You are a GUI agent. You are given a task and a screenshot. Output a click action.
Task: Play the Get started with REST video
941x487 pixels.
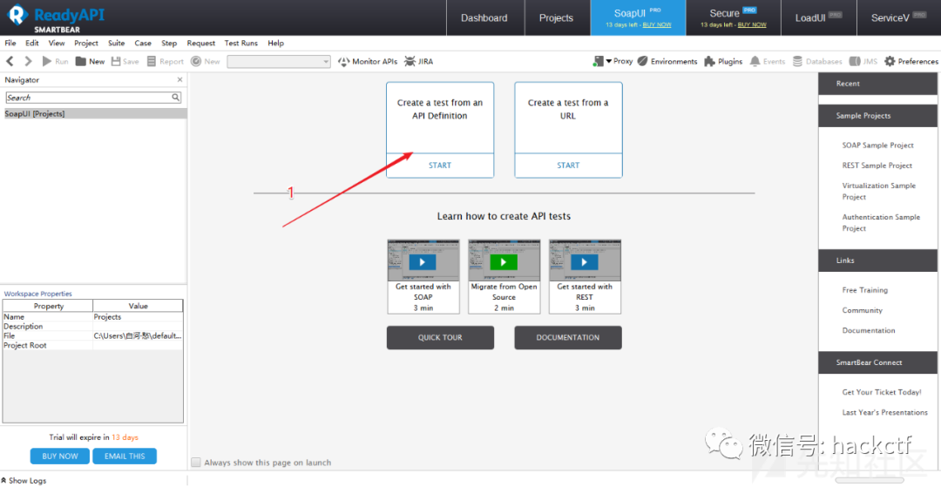(x=585, y=262)
